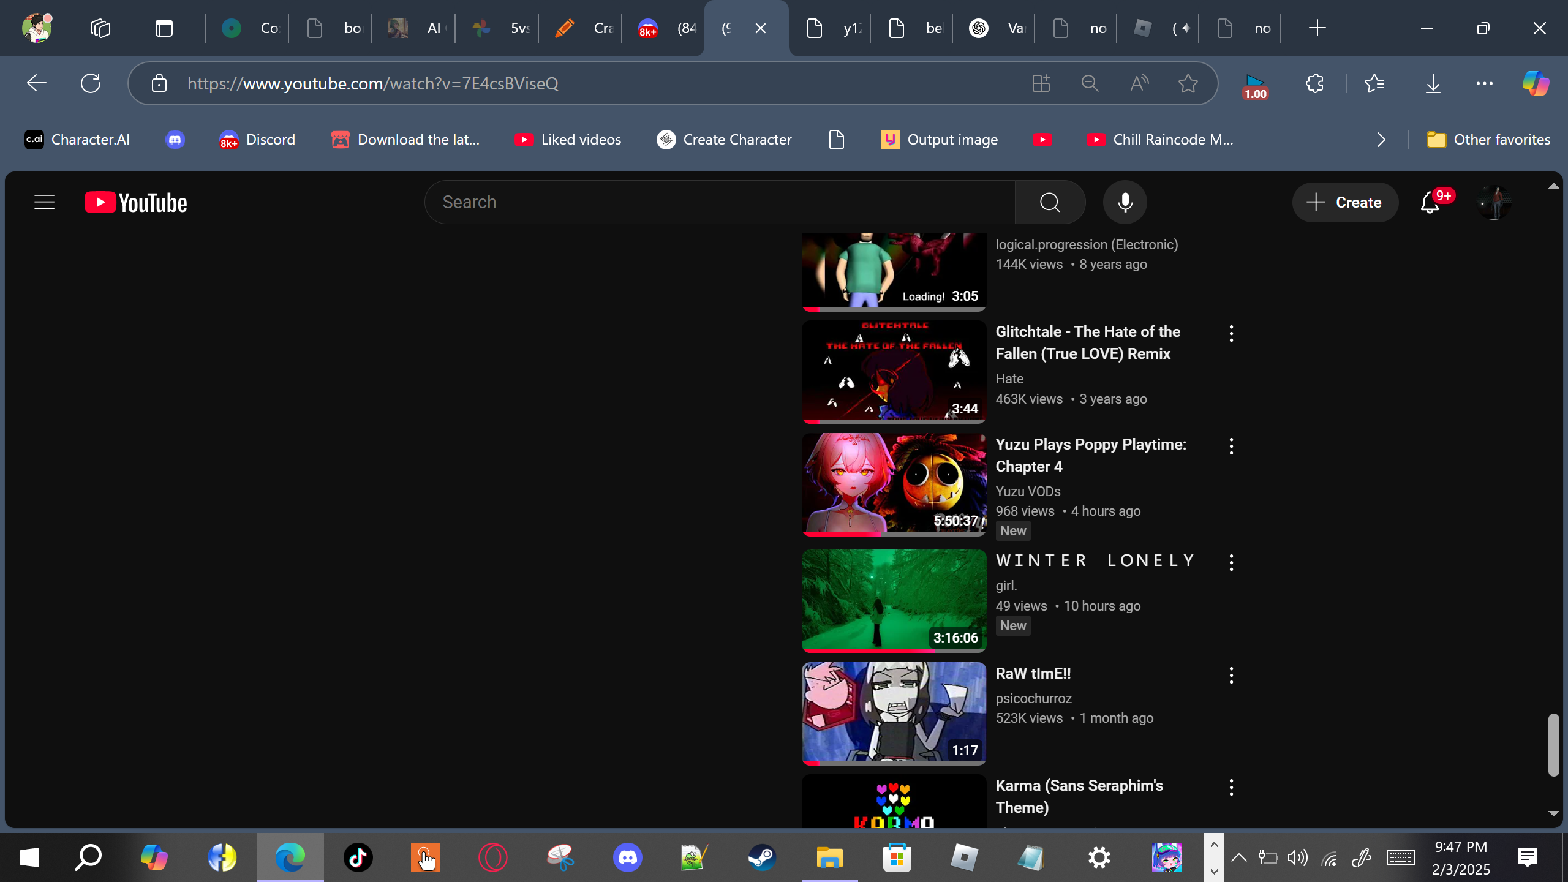Open YouTube notifications bell

coord(1430,203)
